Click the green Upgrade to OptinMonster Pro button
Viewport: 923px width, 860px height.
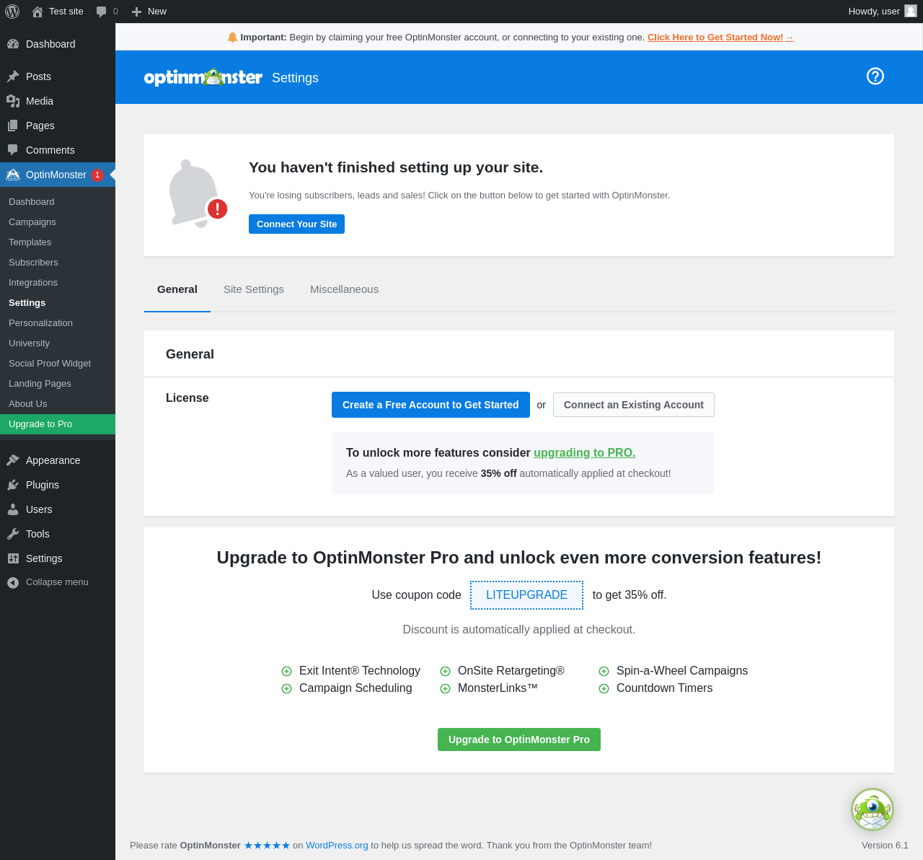519,740
